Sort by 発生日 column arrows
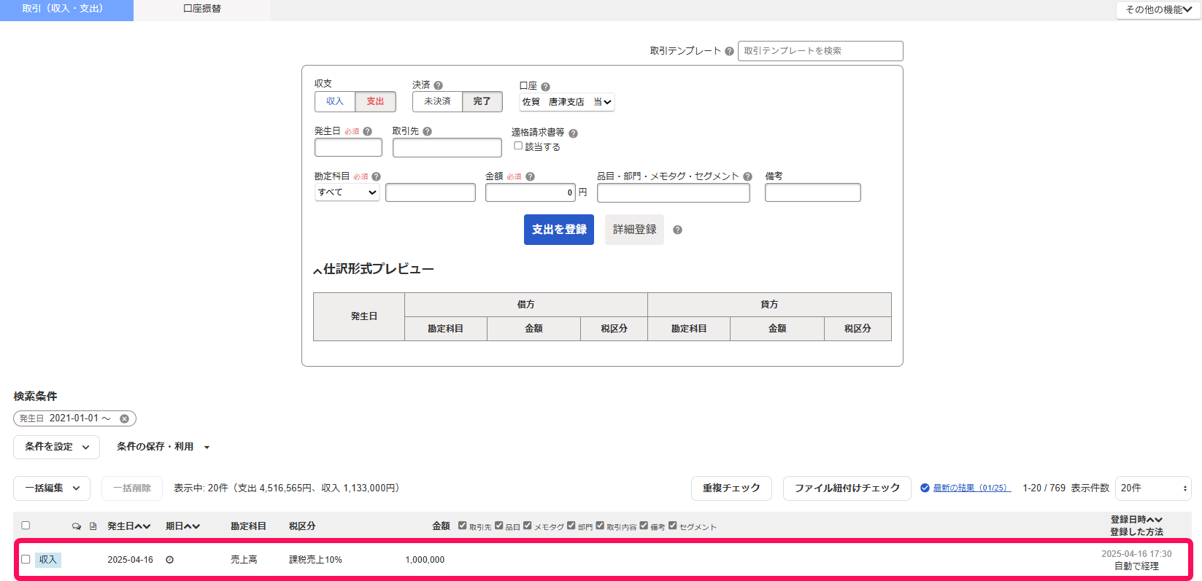 (x=143, y=526)
